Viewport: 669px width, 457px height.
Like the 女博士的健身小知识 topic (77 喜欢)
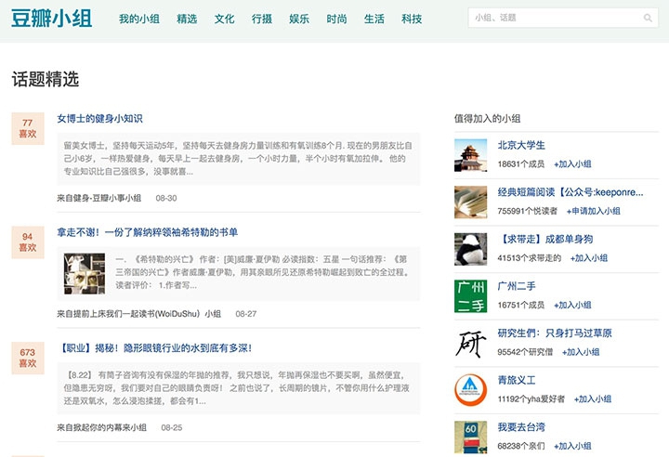28,128
